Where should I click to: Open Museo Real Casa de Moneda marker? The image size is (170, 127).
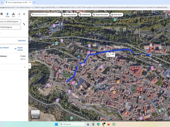[x=54, y=25]
